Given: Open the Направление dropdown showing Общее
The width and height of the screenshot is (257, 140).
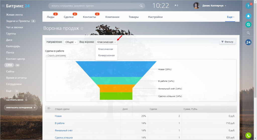Looking at the screenshot, I should [71, 42].
